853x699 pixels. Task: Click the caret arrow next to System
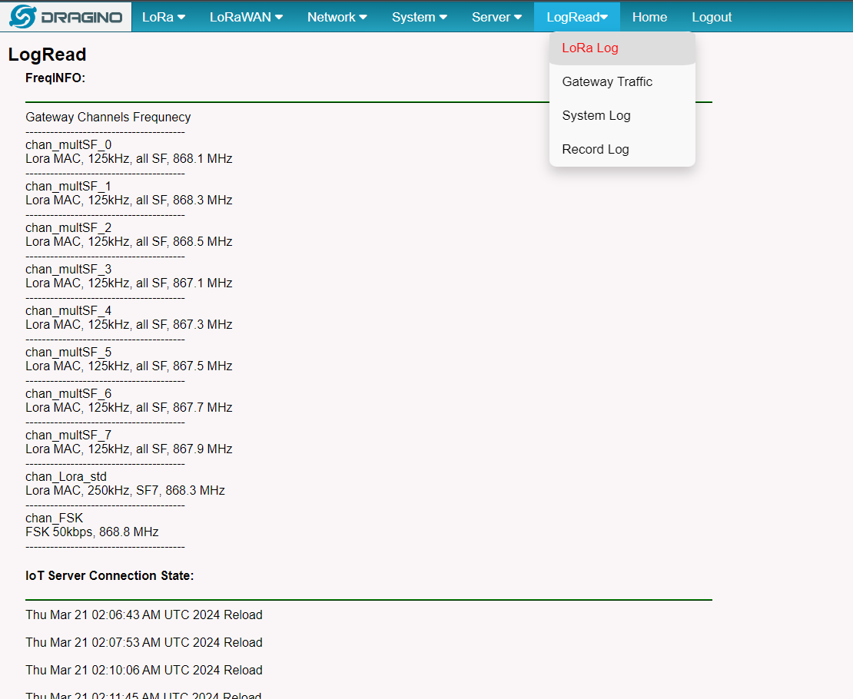pyautogui.click(x=443, y=18)
